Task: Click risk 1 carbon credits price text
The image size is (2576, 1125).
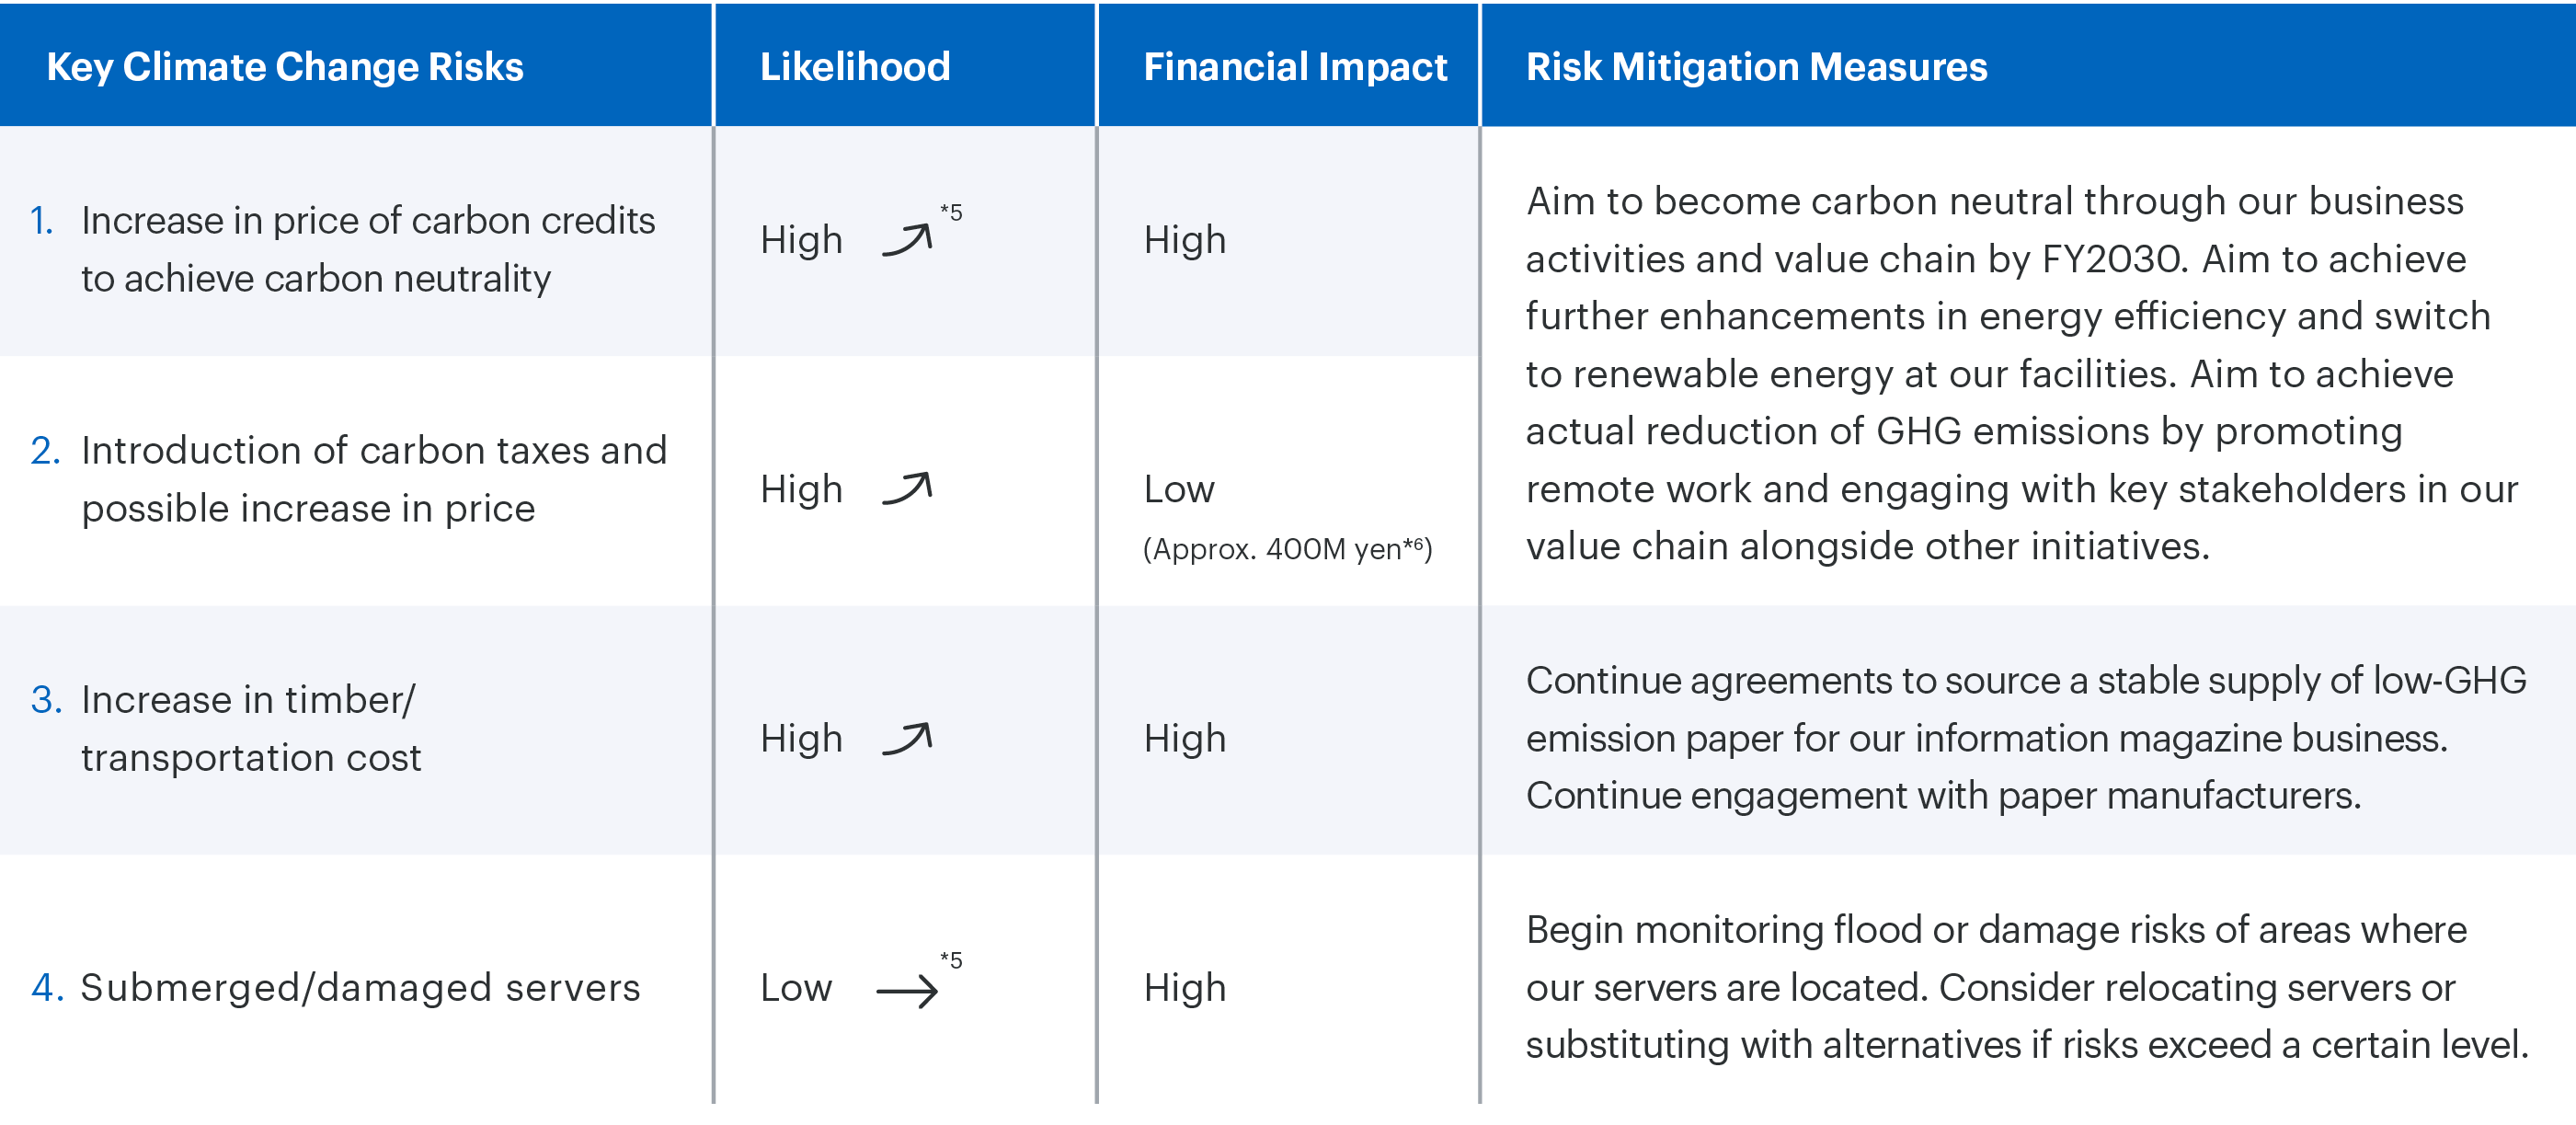Action: [x=367, y=249]
